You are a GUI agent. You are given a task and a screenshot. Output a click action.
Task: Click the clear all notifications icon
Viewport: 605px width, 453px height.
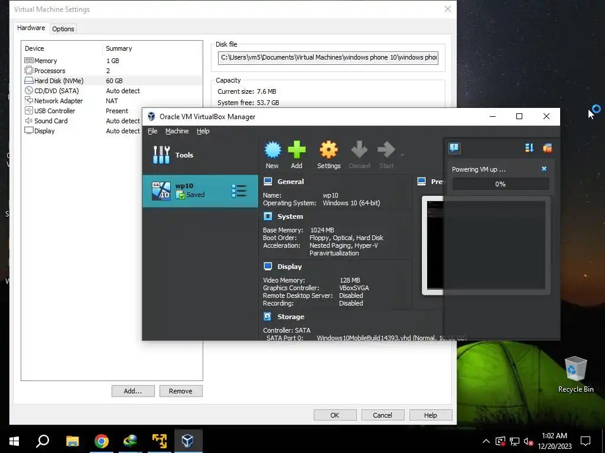547,148
